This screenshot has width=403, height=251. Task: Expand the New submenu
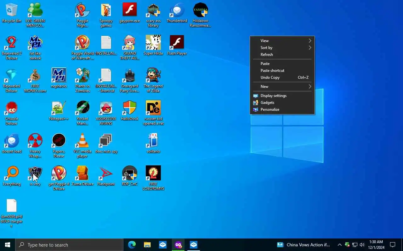click(x=282, y=87)
